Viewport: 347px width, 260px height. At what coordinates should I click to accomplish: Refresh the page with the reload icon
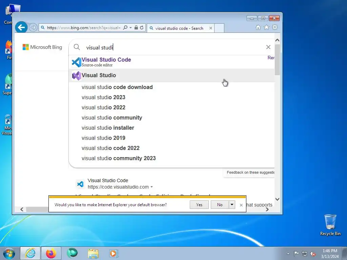[x=142, y=27]
